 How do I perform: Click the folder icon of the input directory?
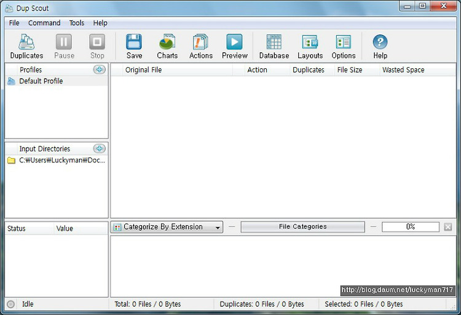click(x=11, y=161)
